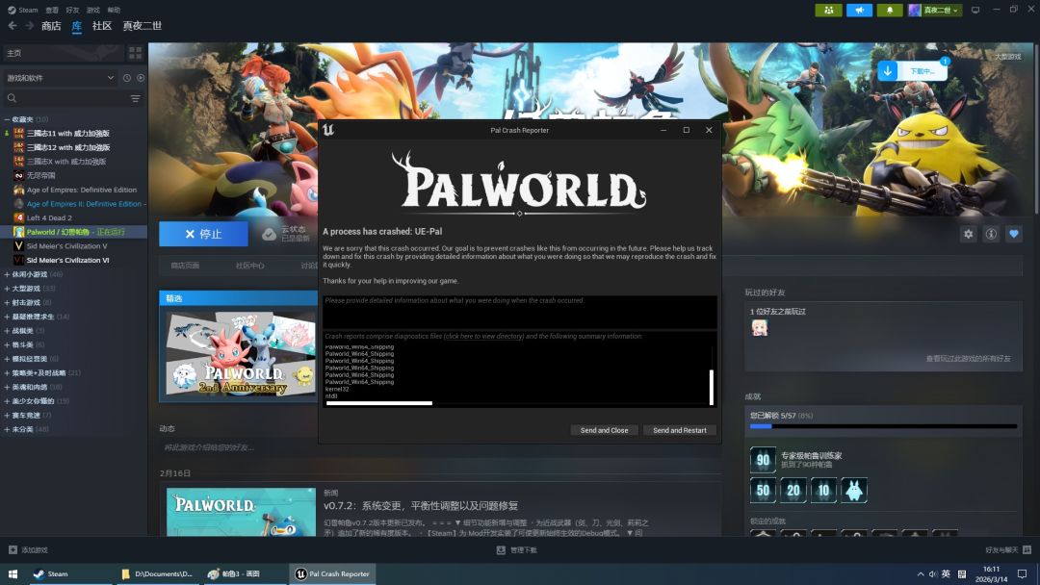
Task: Click the friend avatar under 玩过的好友
Action: click(760, 328)
